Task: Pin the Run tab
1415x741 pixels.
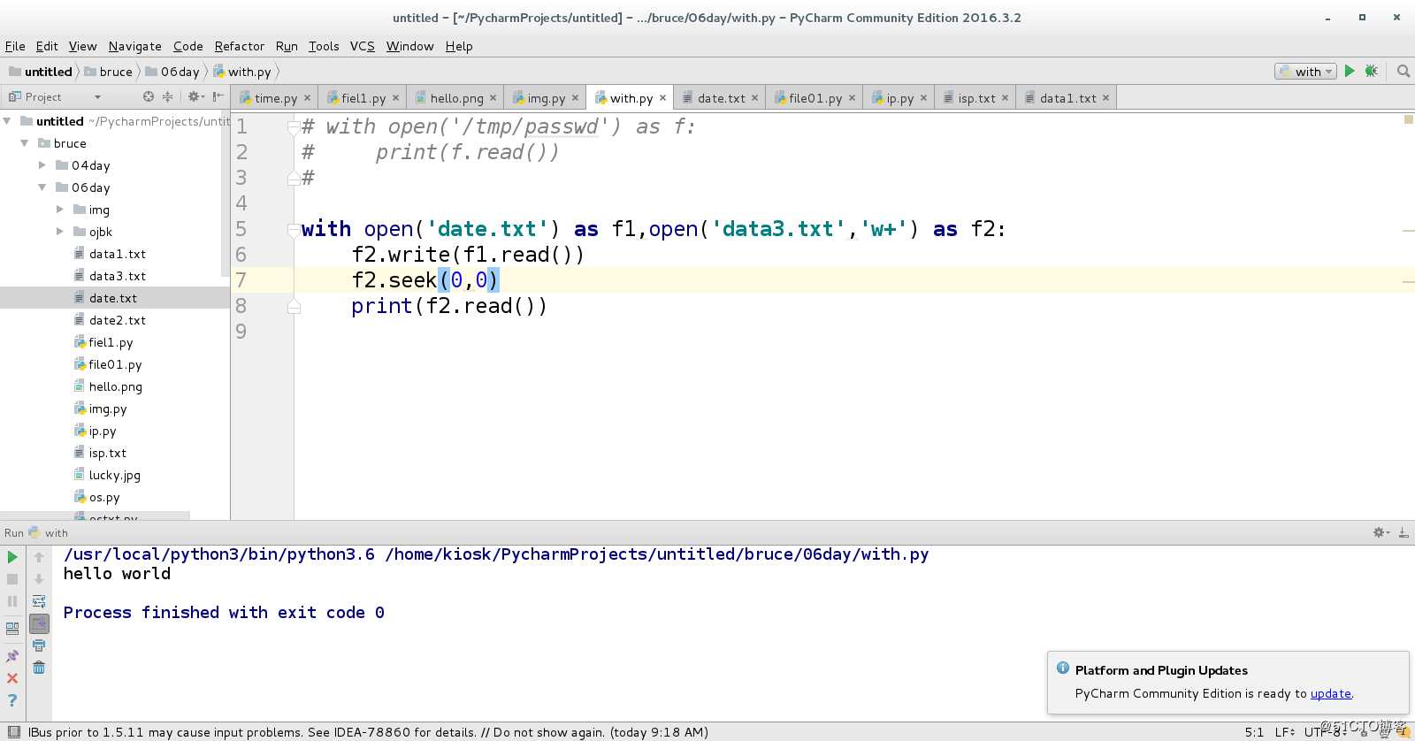Action: coord(12,656)
